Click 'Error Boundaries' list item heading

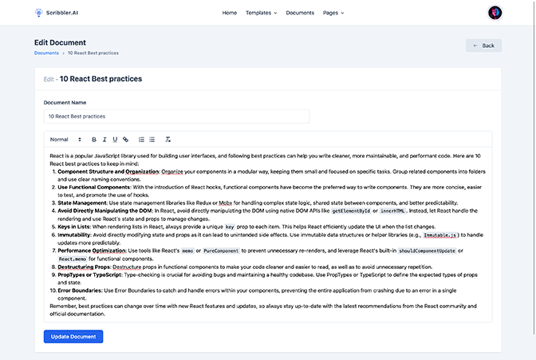tap(80, 291)
